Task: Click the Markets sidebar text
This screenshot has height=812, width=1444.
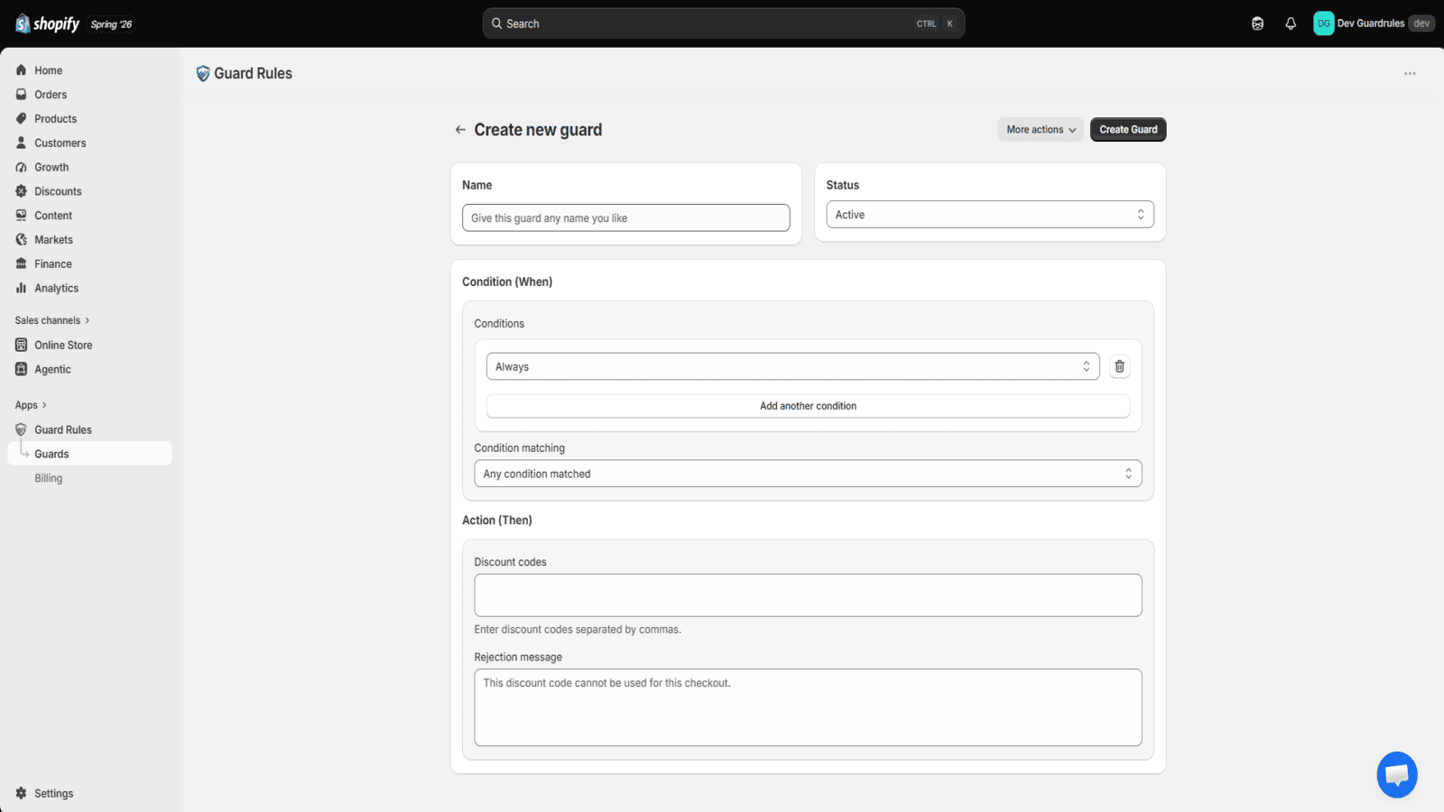Action: point(53,240)
